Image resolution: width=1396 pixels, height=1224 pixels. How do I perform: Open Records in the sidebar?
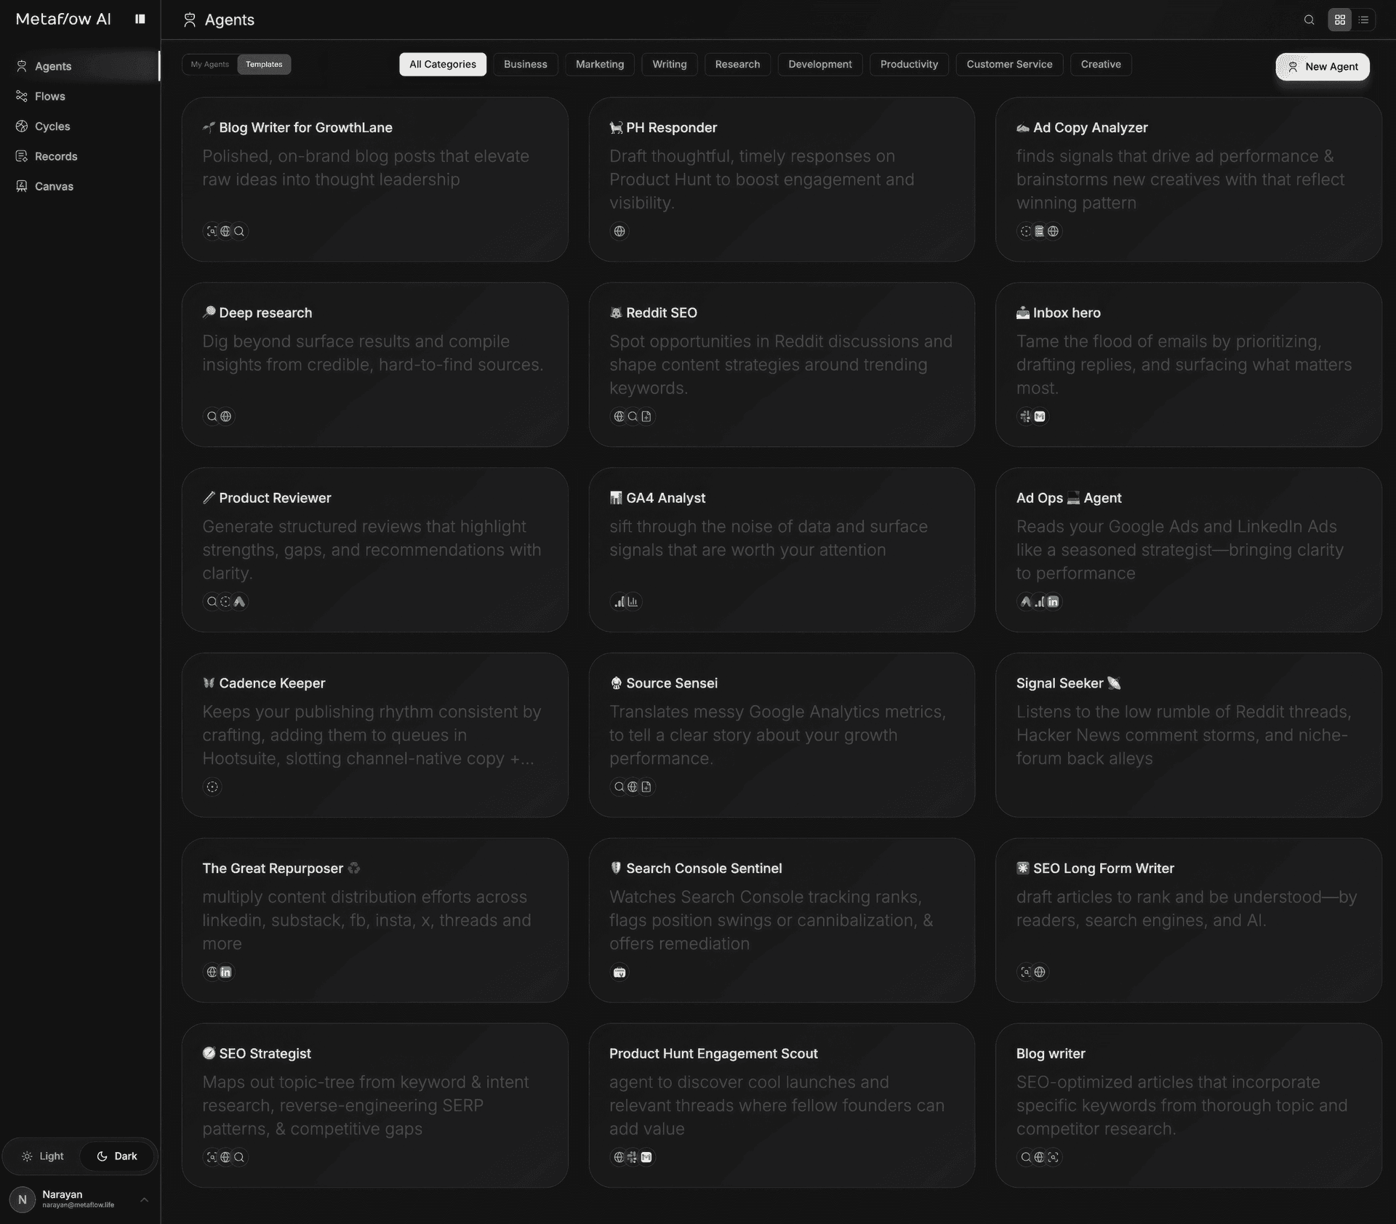pyautogui.click(x=79, y=156)
